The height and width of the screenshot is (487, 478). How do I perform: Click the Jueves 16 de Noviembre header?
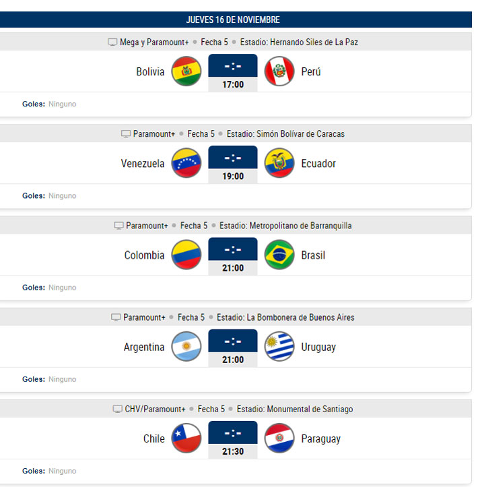(233, 20)
